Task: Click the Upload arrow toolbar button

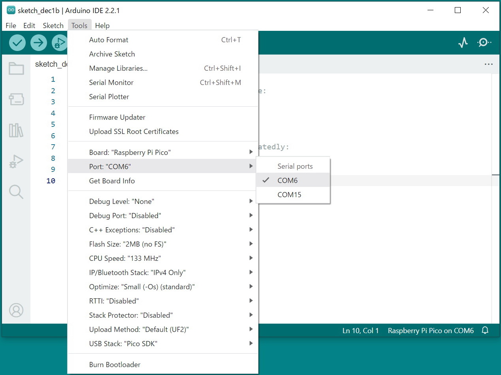Action: [x=38, y=43]
